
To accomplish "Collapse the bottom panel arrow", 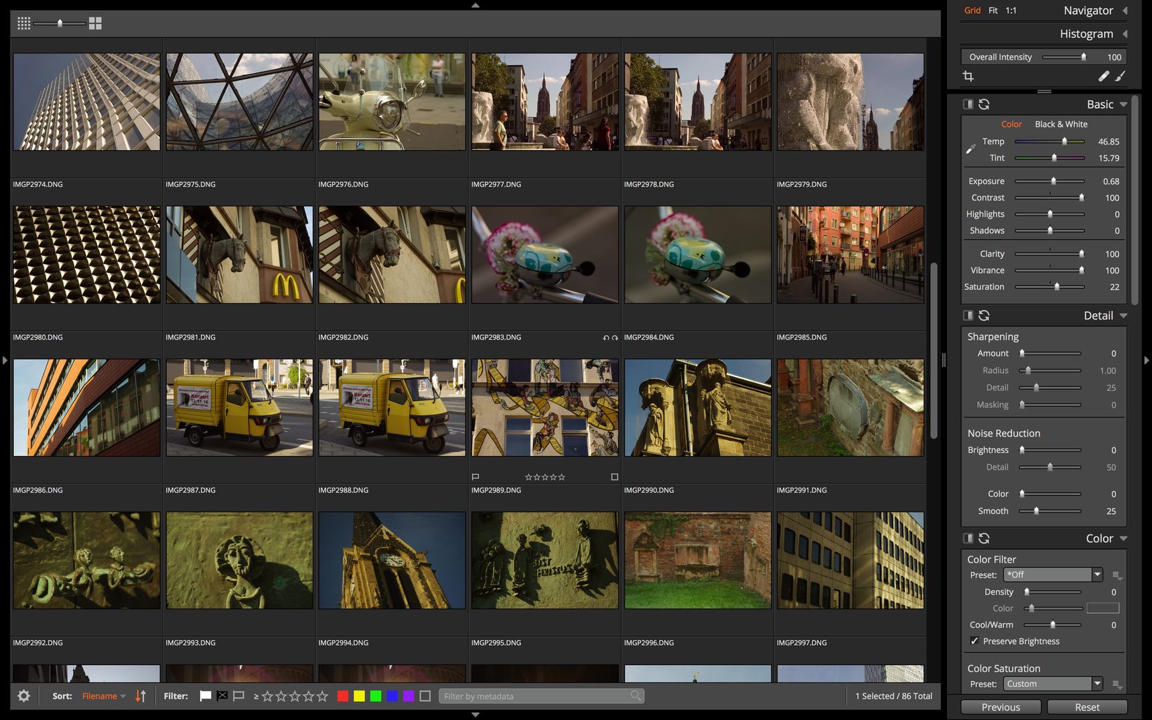I will coord(476,715).
